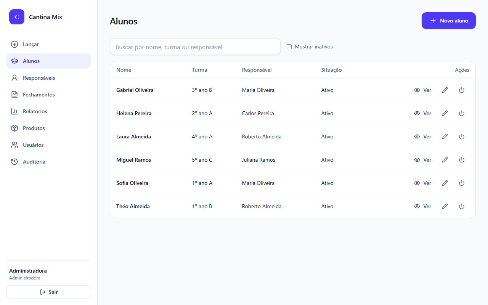
Task: Click the power deactivate icon for Helena Pereira
Action: click(x=462, y=113)
